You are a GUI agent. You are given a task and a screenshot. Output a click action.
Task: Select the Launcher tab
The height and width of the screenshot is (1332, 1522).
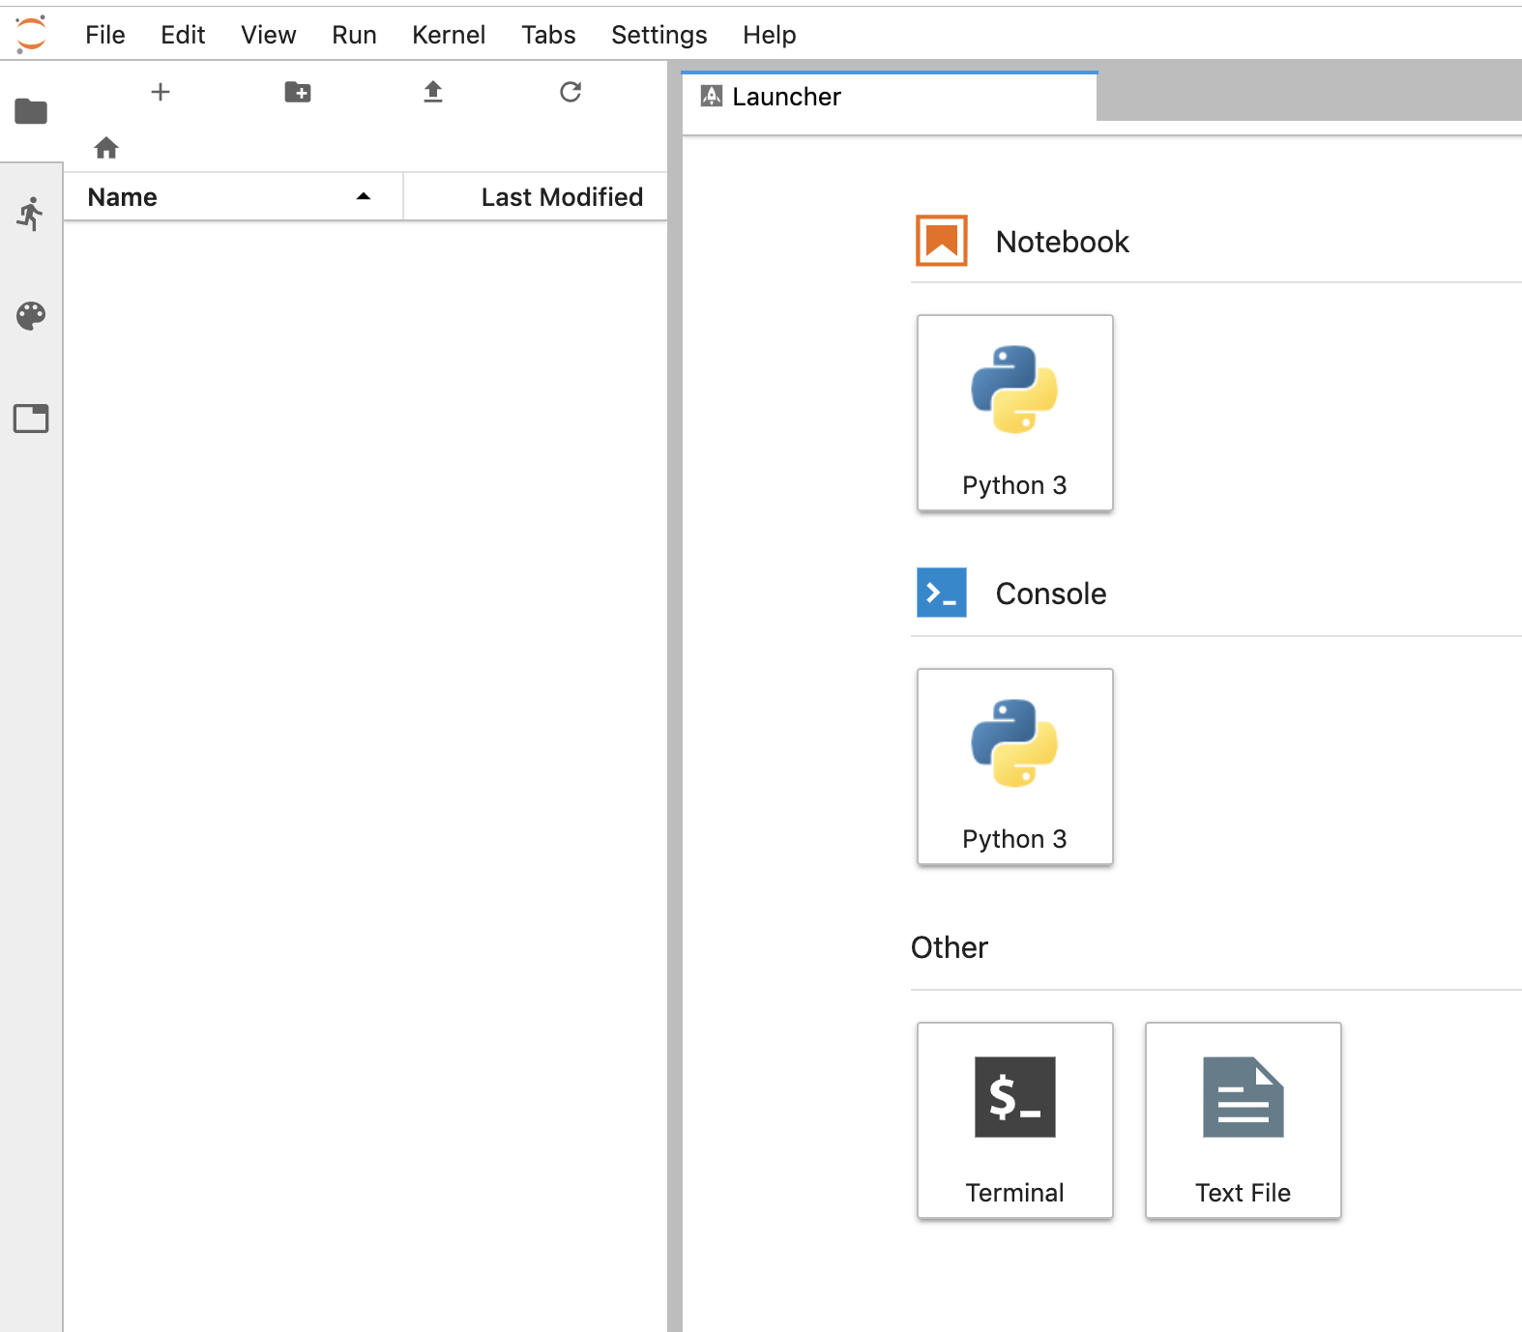(786, 97)
